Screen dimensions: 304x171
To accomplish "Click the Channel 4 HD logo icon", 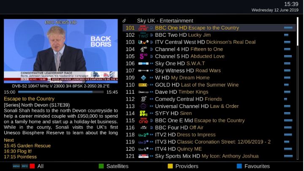I will [143, 49].
